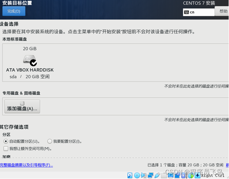229x179 pixels.
Task: Click VirtualBox keyboard capture arrow icon
Action: (197, 175)
